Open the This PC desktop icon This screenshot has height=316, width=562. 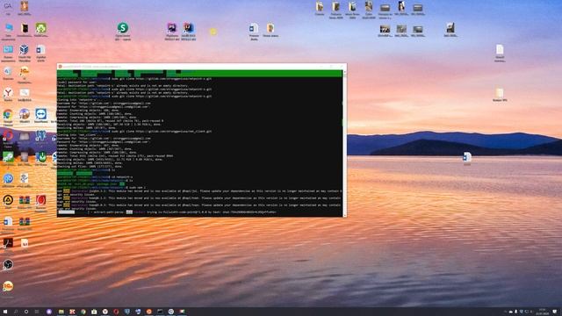(x=8, y=28)
